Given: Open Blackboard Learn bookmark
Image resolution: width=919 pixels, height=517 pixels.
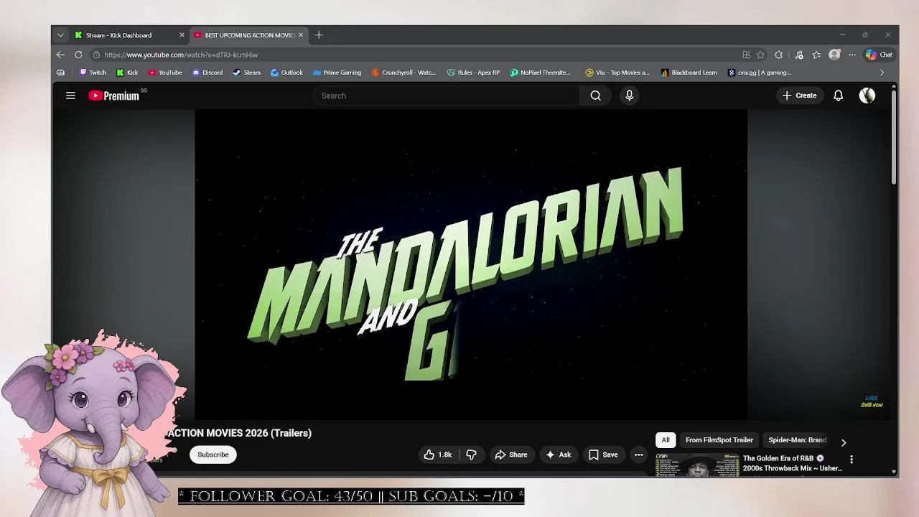Looking at the screenshot, I should (x=689, y=73).
